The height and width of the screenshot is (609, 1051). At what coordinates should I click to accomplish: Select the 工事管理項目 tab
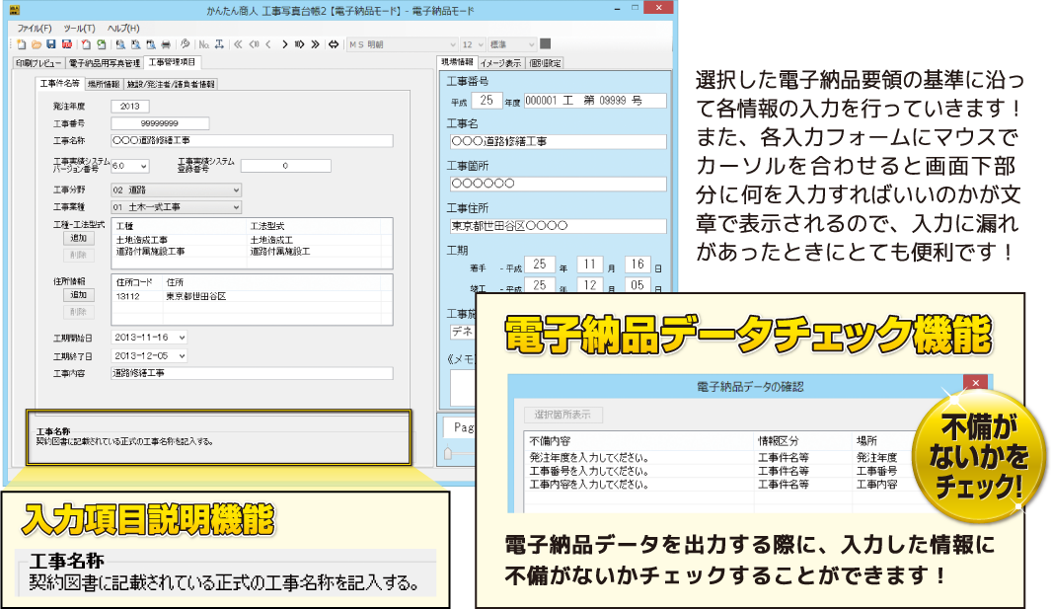pos(173,62)
